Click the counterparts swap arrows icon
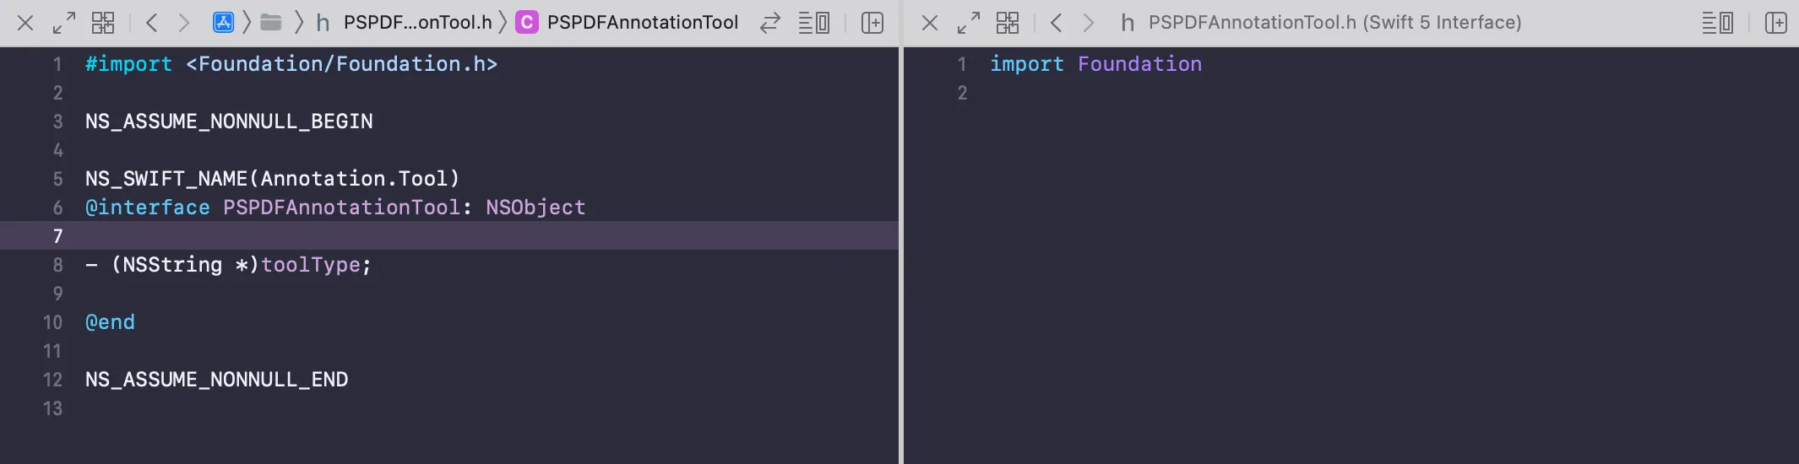This screenshot has width=1799, height=464. (x=769, y=23)
